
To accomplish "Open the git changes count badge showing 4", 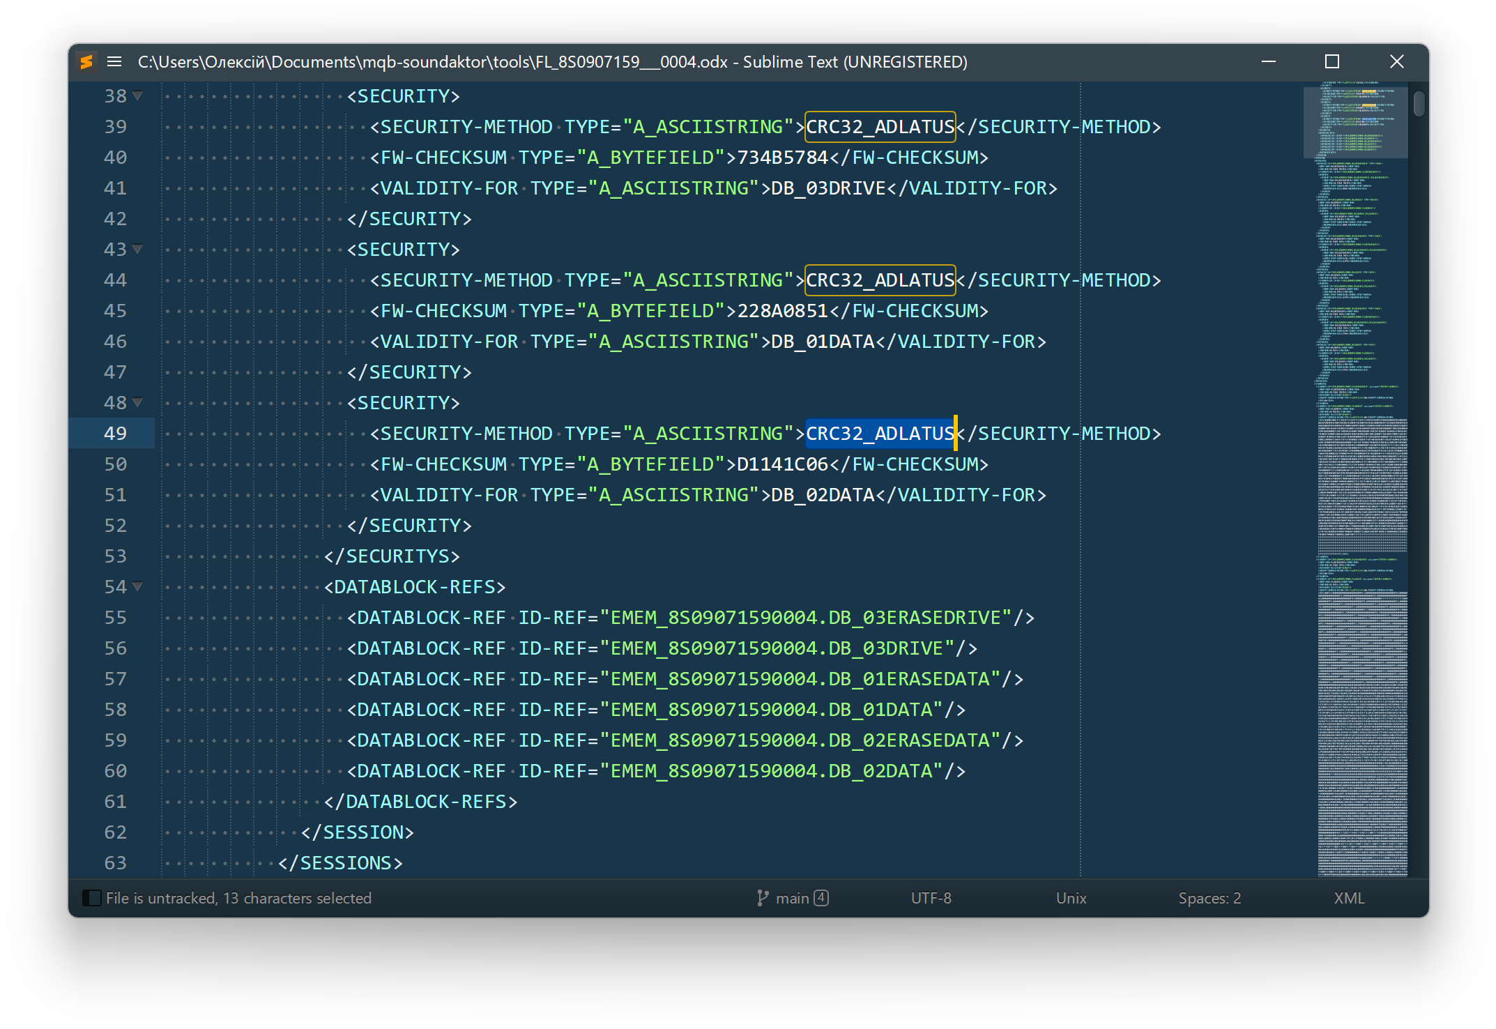I will pos(821,898).
